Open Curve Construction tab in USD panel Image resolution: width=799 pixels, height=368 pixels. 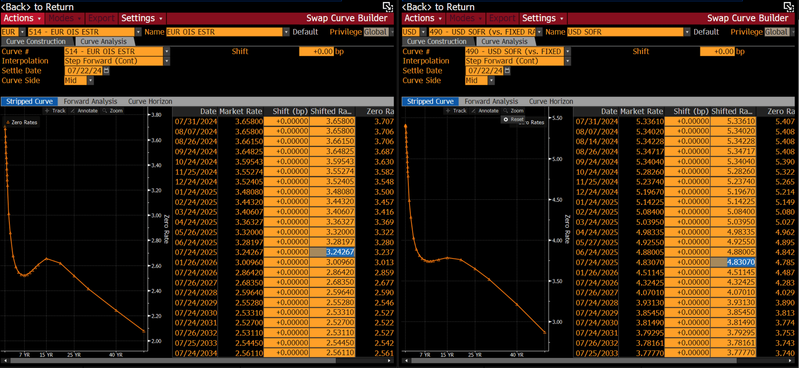tap(436, 41)
